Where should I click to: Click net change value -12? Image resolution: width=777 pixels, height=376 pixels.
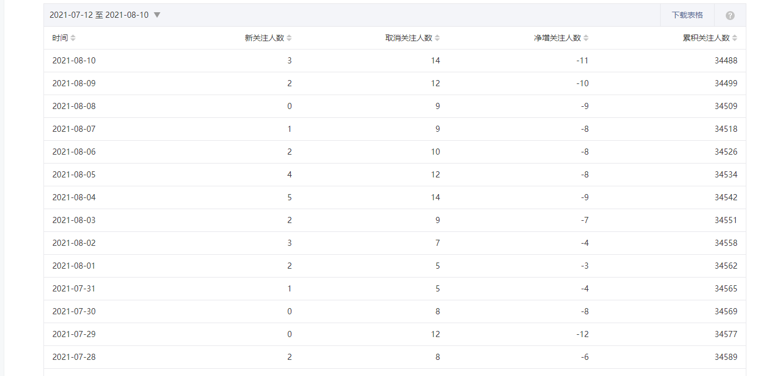[x=582, y=334]
